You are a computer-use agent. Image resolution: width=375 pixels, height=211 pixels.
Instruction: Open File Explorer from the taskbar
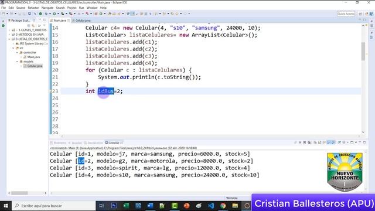(235, 206)
